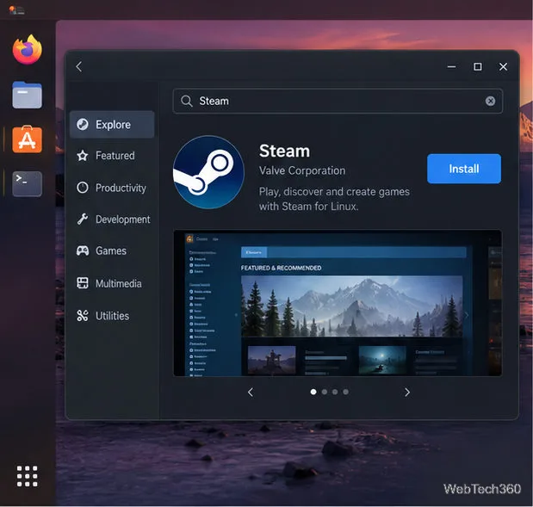Open Terminal from the dock
The height and width of the screenshot is (507, 533).
tap(28, 184)
